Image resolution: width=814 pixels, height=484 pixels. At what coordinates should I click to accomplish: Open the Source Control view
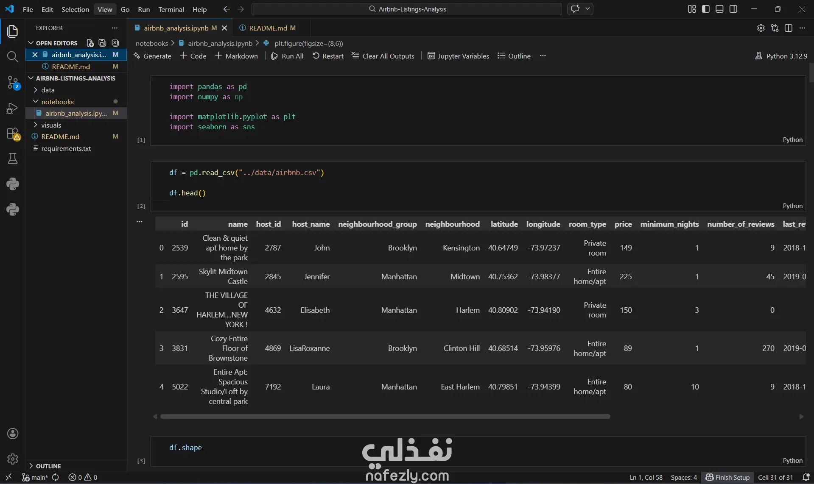click(x=12, y=82)
